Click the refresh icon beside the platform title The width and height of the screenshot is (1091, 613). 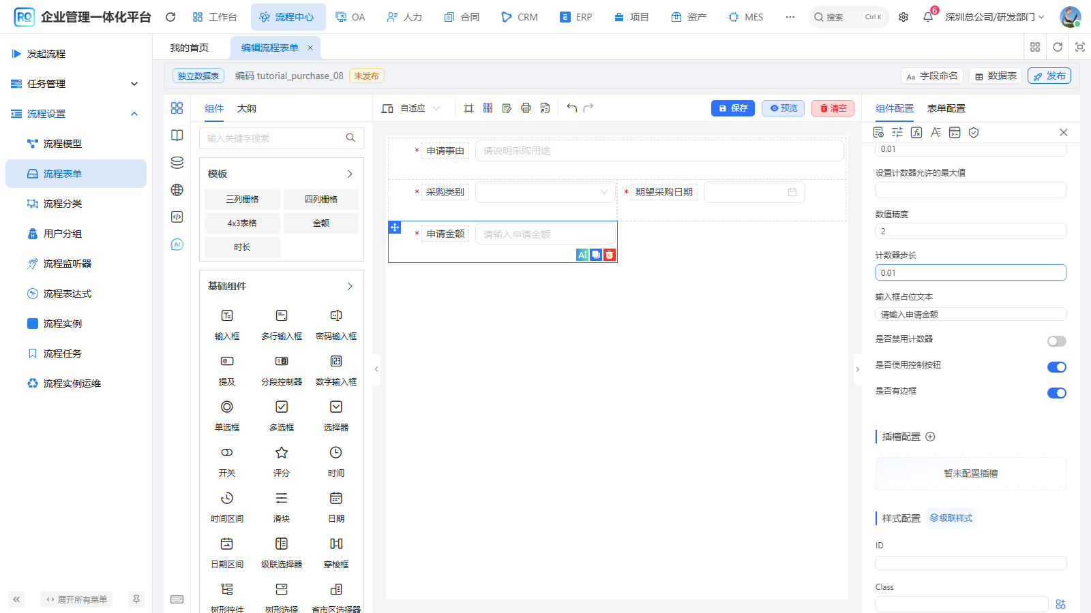click(x=170, y=17)
